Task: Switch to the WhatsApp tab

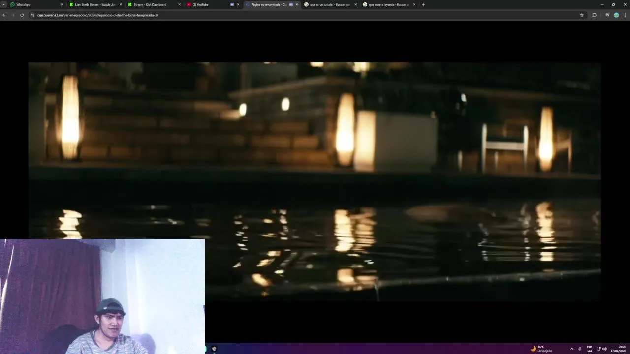Action: click(37, 4)
